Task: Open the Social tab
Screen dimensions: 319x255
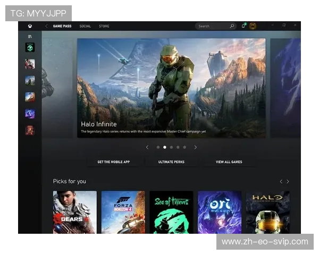Action: tap(85, 25)
